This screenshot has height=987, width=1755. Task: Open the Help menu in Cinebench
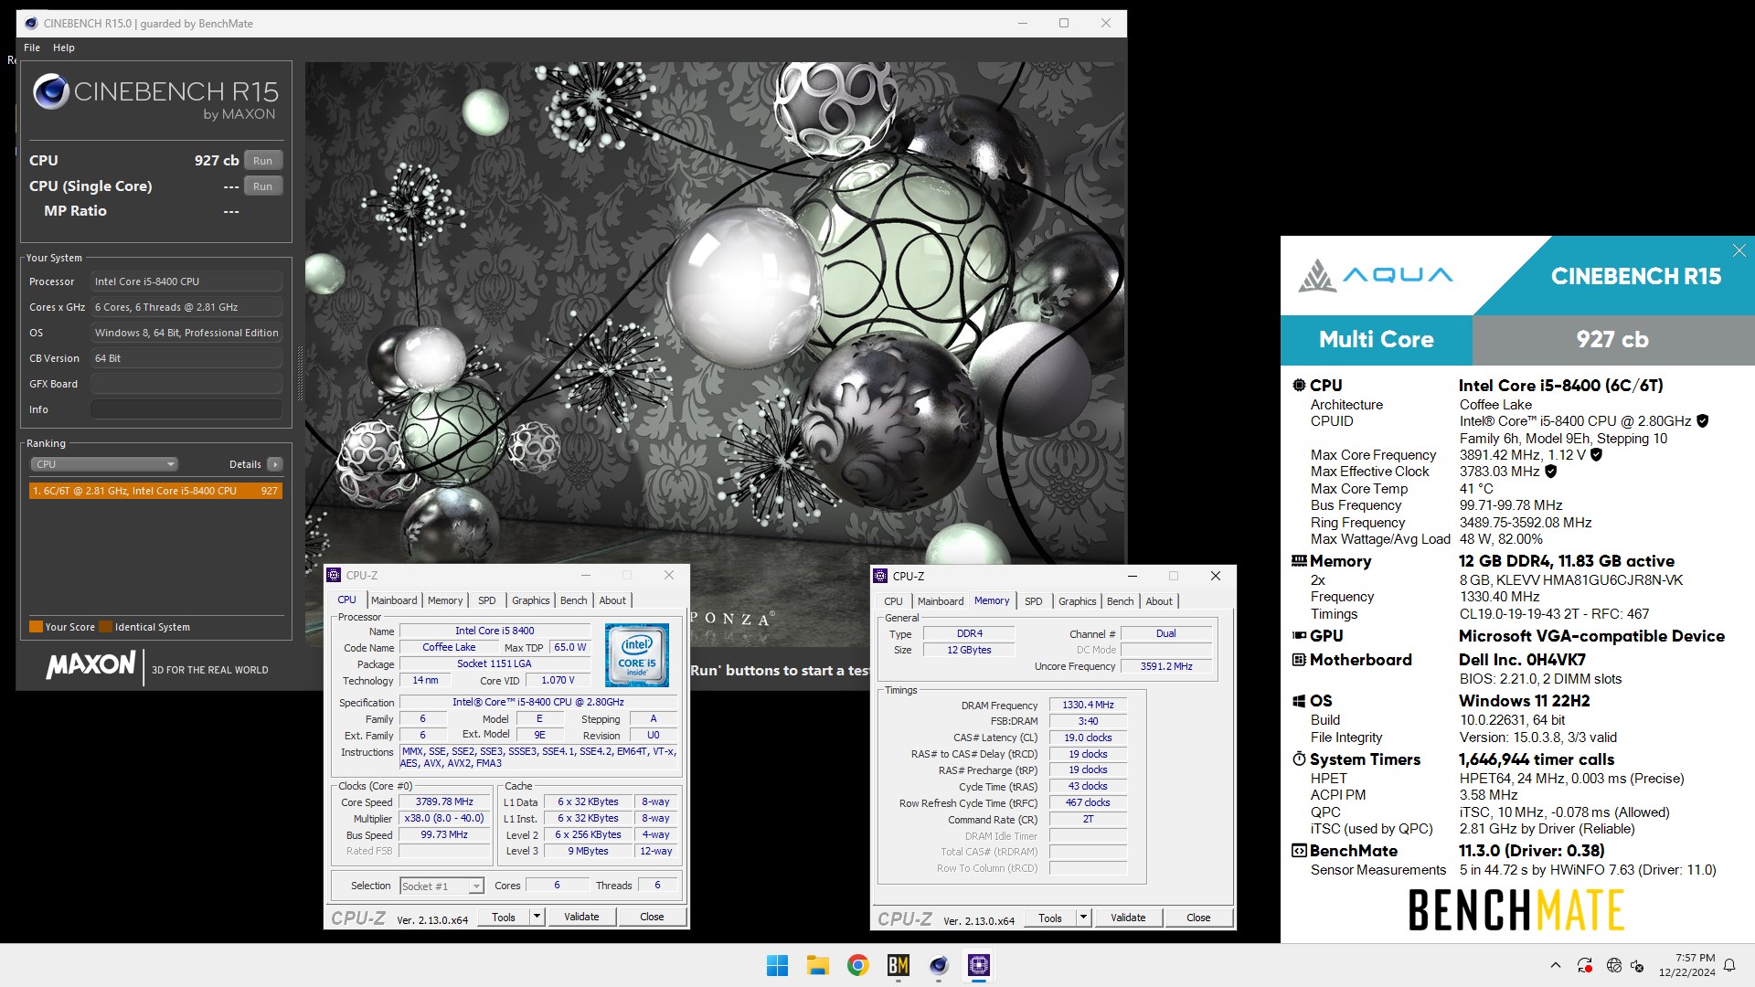[x=64, y=48]
